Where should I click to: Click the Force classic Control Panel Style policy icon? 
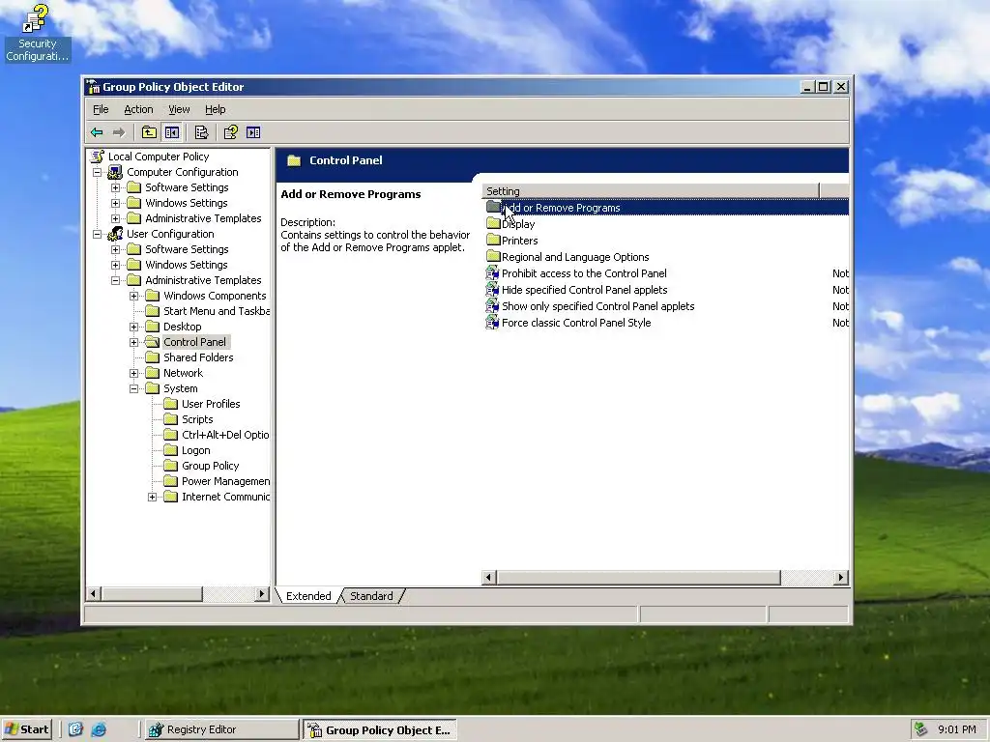click(492, 323)
